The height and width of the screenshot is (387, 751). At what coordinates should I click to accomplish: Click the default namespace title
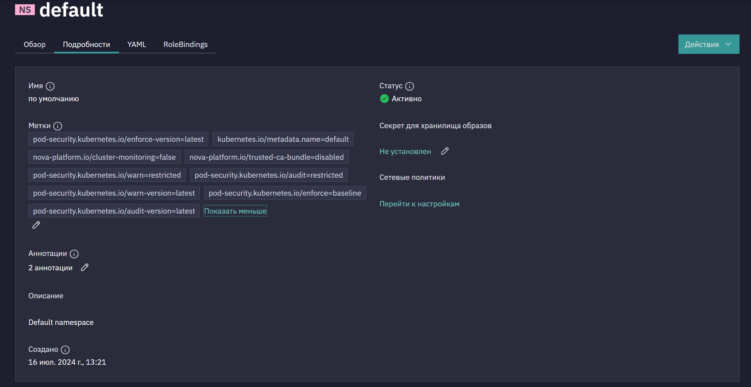click(71, 10)
